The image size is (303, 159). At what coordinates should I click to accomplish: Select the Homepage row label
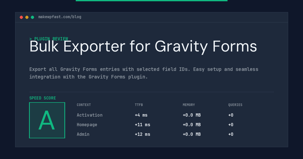pyautogui.click(x=87, y=125)
